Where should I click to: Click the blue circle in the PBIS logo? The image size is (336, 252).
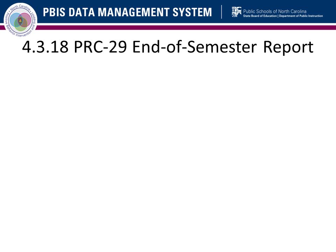[16, 20]
